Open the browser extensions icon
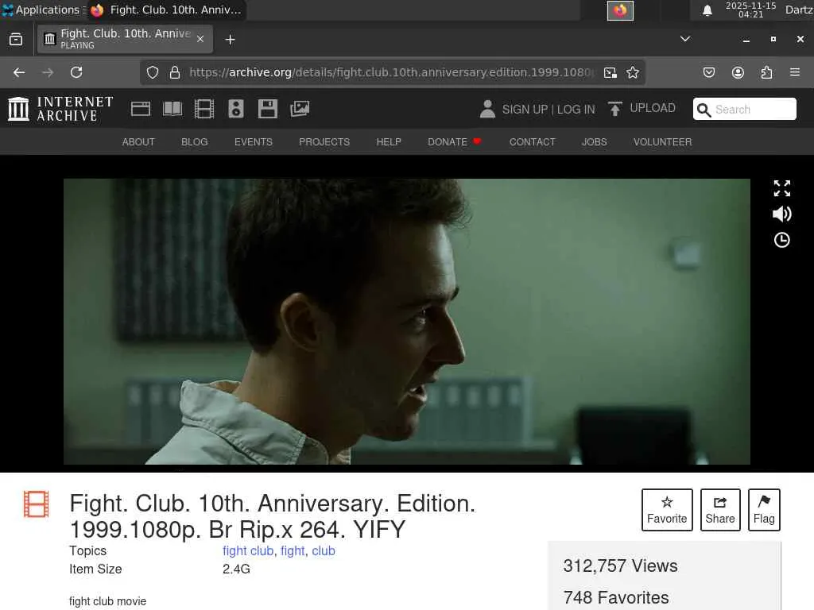Viewport: 814px width, 610px height. (766, 72)
